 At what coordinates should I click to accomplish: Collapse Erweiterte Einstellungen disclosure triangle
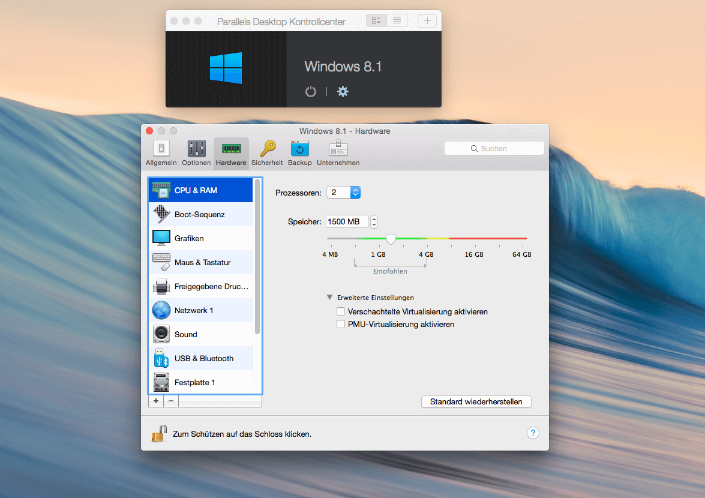[329, 297]
